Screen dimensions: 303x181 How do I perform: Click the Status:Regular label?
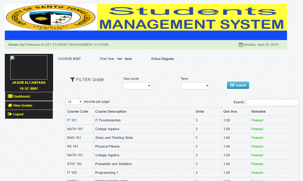point(163,59)
